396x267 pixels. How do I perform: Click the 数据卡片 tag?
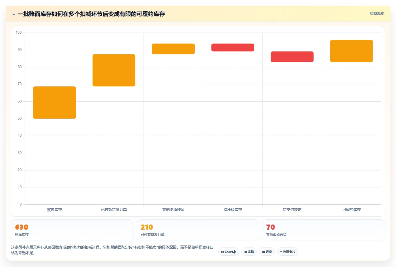pyautogui.click(x=287, y=252)
